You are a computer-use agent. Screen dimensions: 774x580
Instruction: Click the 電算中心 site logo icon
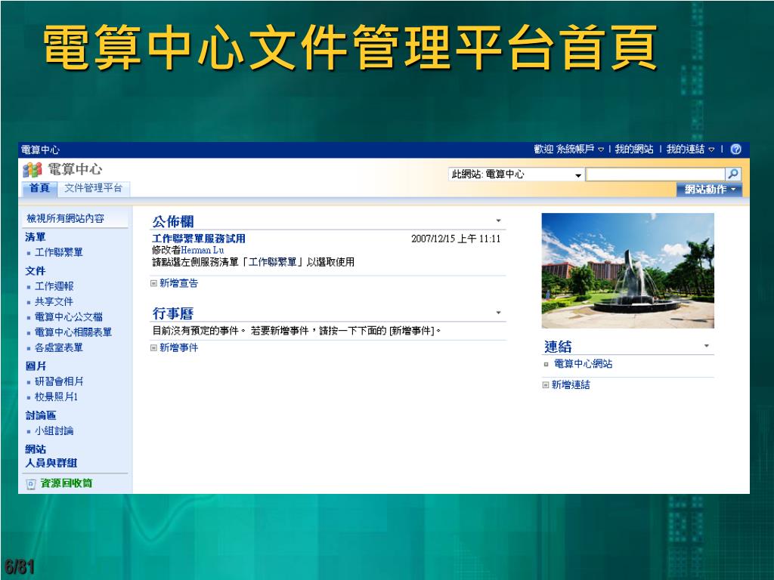coord(33,170)
